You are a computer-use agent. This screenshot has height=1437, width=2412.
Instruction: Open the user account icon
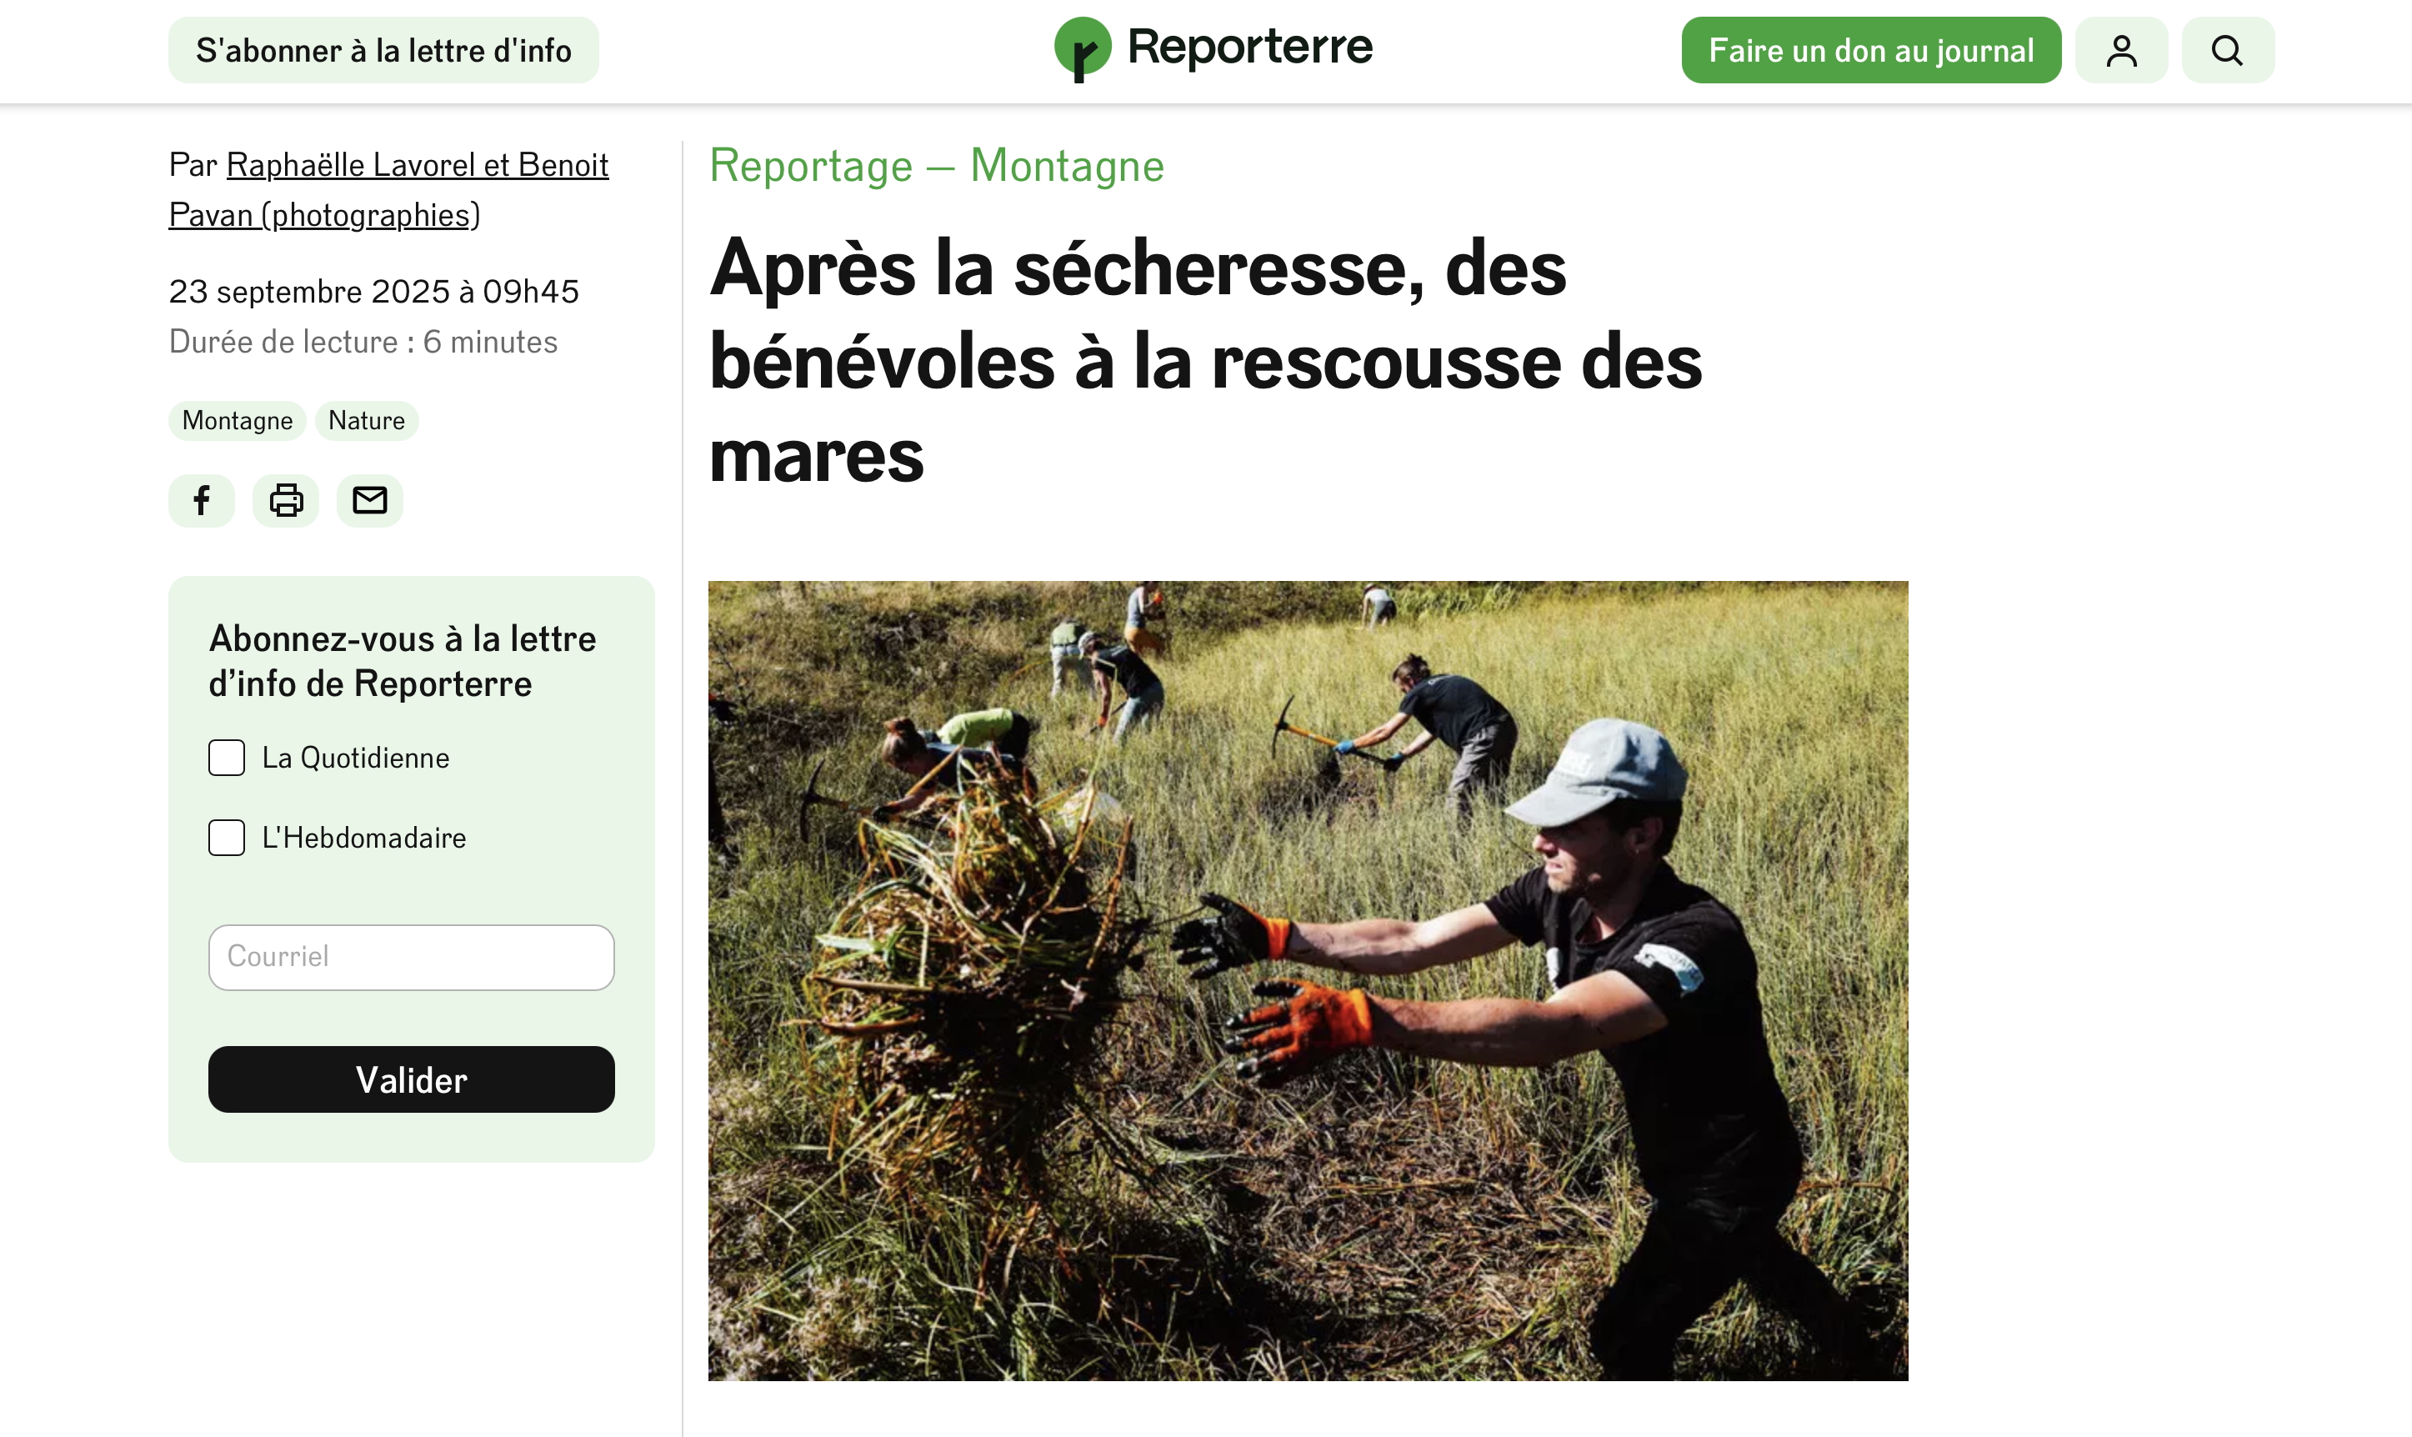[2121, 50]
